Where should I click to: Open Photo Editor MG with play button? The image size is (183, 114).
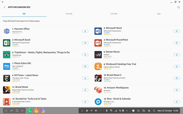pyautogui.click(x=85, y=66)
